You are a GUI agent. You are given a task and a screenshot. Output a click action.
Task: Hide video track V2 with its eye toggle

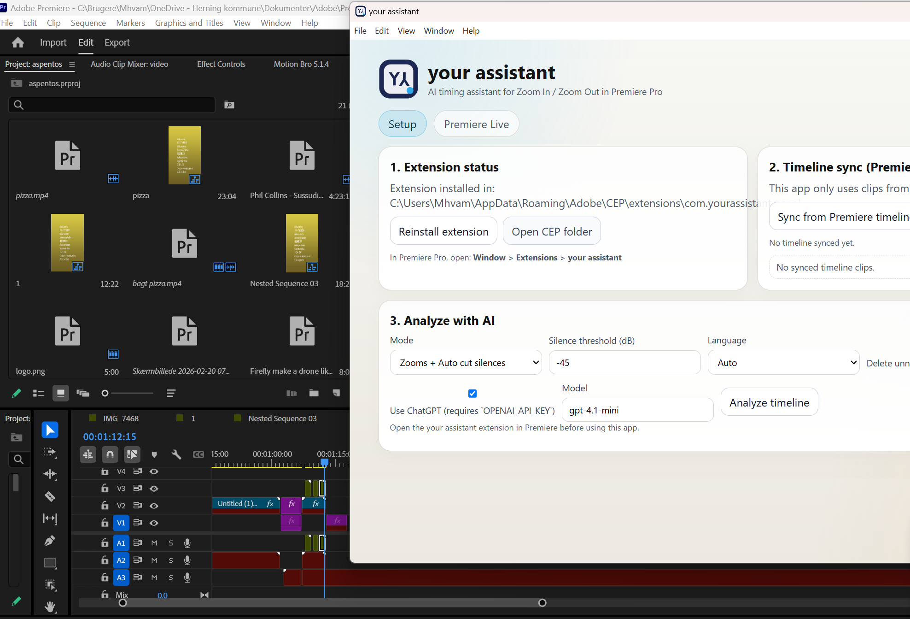pos(154,506)
